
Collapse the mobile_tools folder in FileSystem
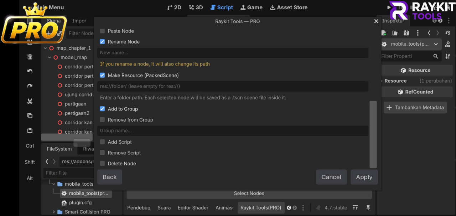(x=54, y=184)
